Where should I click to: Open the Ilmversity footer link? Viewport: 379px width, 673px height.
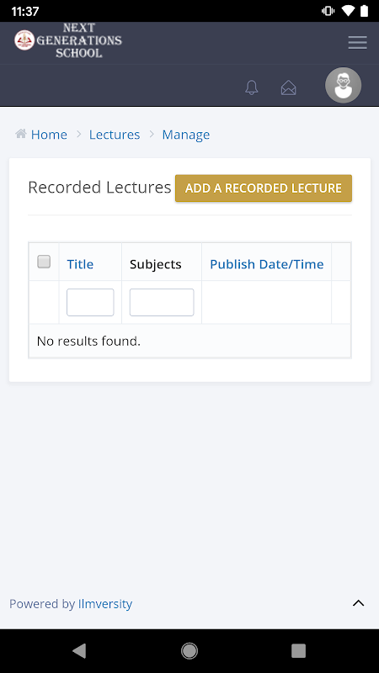coord(104,604)
